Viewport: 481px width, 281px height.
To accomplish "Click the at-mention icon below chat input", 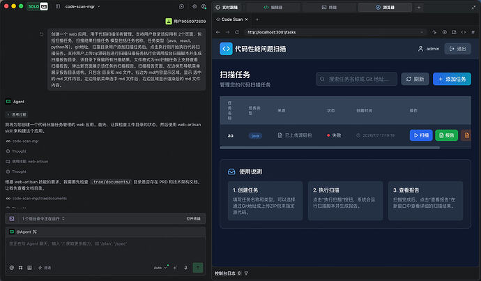I will [12, 268].
